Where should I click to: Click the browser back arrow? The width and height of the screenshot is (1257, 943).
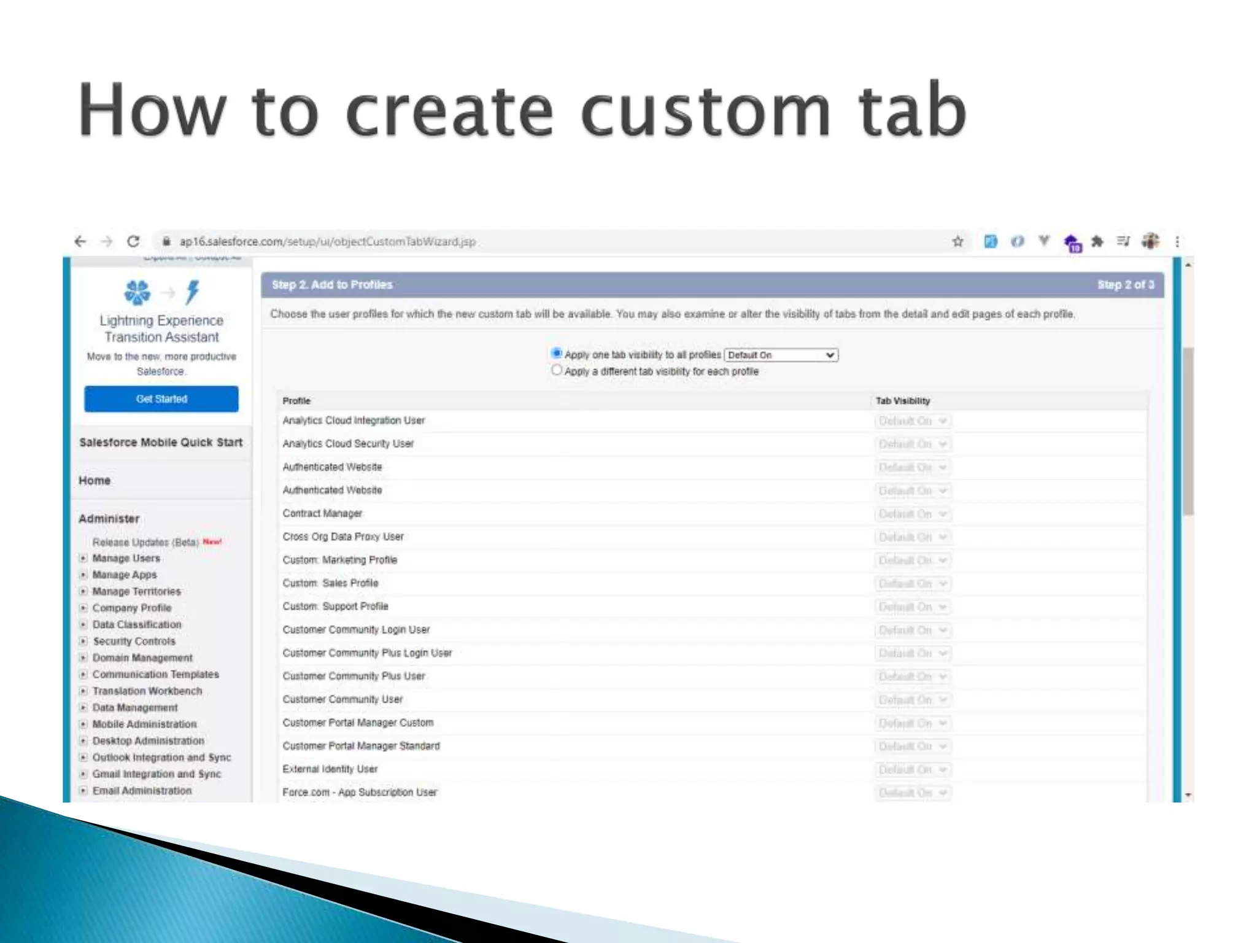[x=80, y=241]
